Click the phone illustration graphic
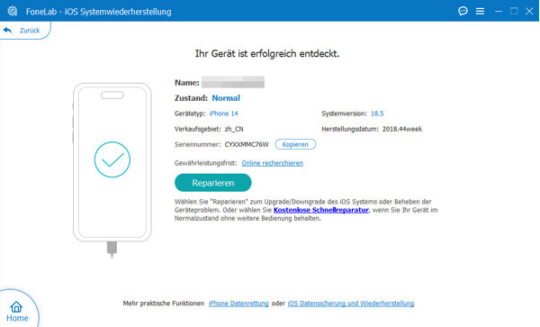This screenshot has height=327, width=540. (112, 170)
